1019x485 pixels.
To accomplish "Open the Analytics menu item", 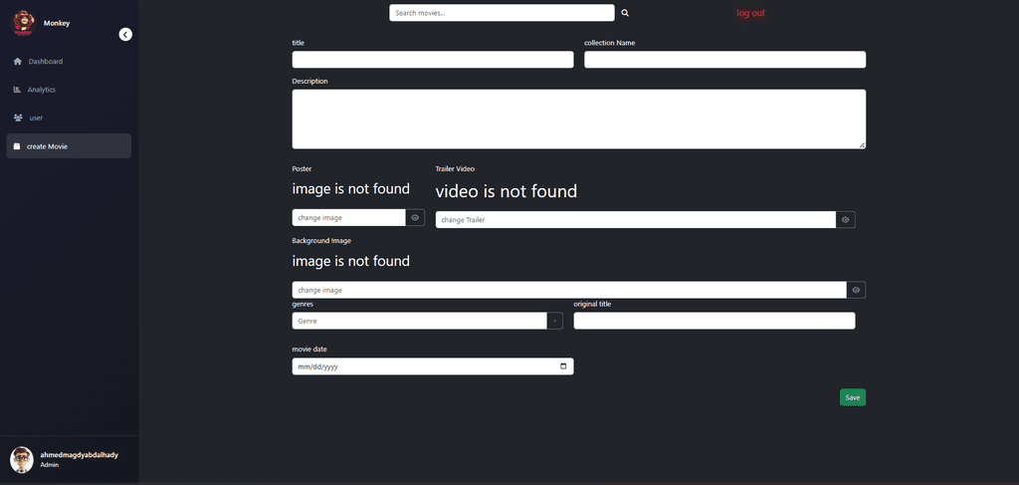I will coord(69,90).
